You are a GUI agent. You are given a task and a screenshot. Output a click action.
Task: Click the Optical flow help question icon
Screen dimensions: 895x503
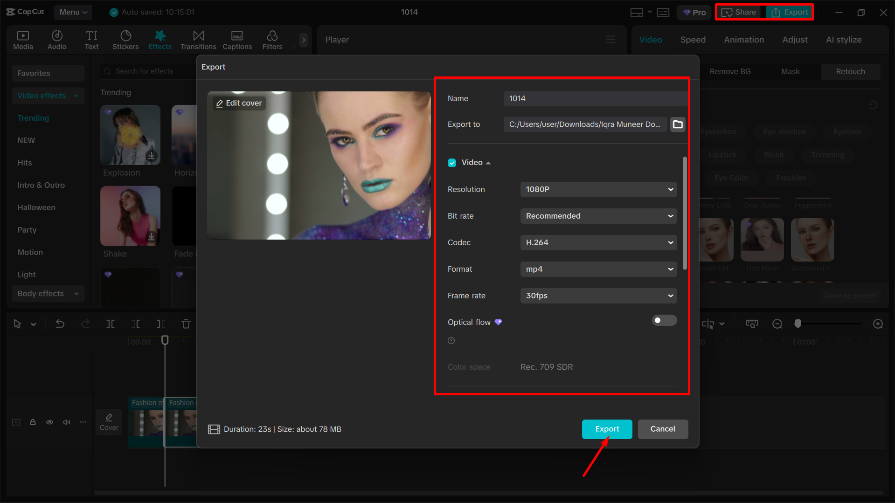(x=451, y=341)
